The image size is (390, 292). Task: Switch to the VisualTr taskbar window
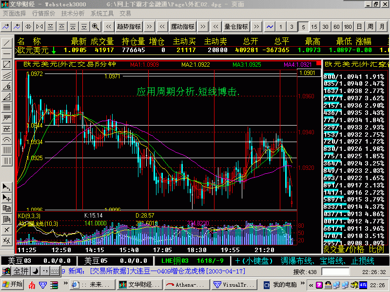235,285
